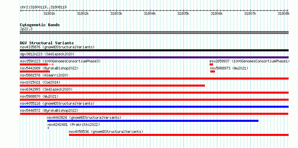The height and width of the screenshot is (148, 298).
Task: Click the red esv3590223 variant bar
Action: coord(36,64)
